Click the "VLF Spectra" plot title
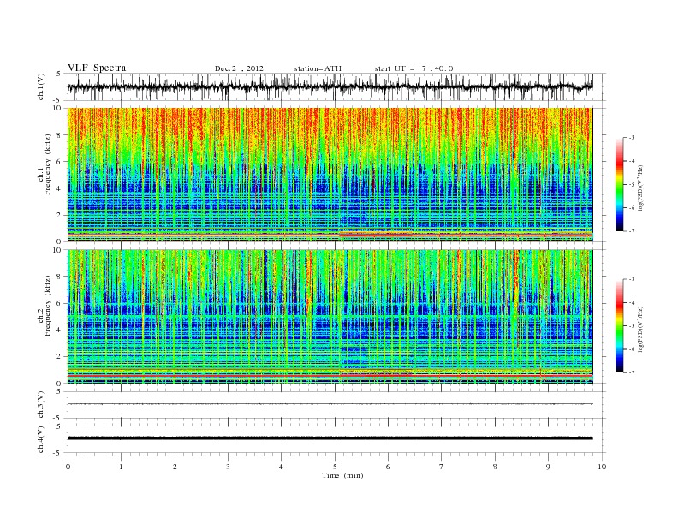Viewport: 678px width, 524px height. point(97,68)
